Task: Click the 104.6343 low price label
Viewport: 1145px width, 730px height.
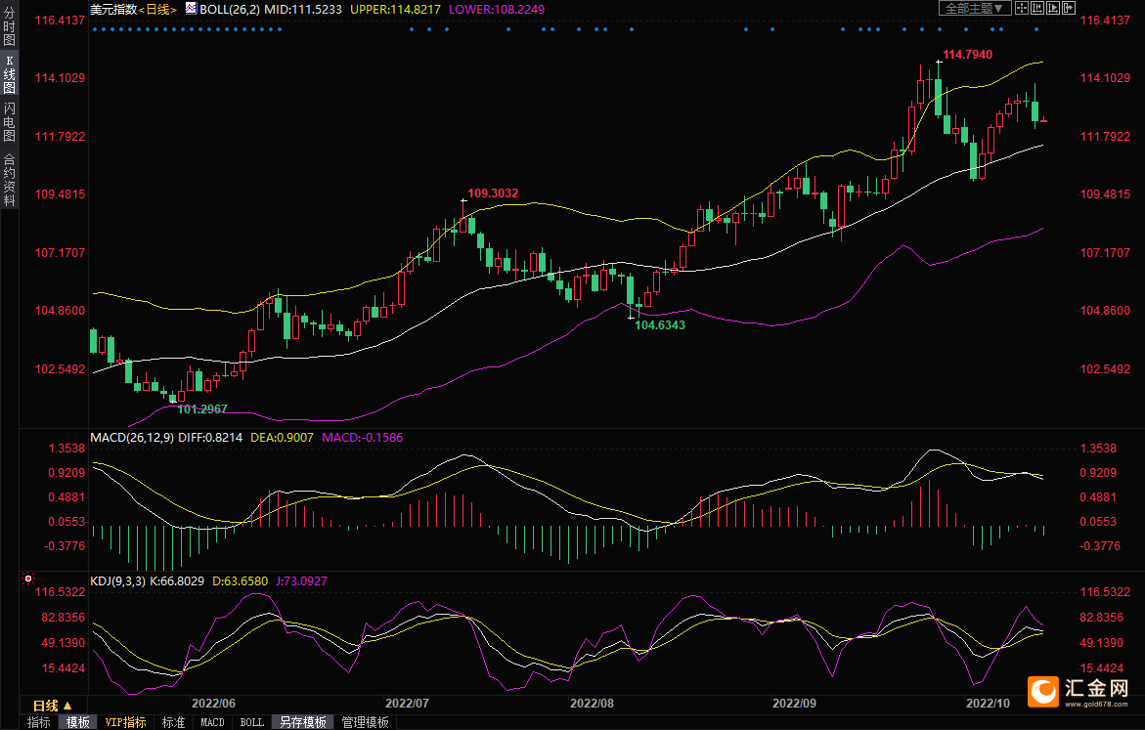Action: (x=660, y=324)
